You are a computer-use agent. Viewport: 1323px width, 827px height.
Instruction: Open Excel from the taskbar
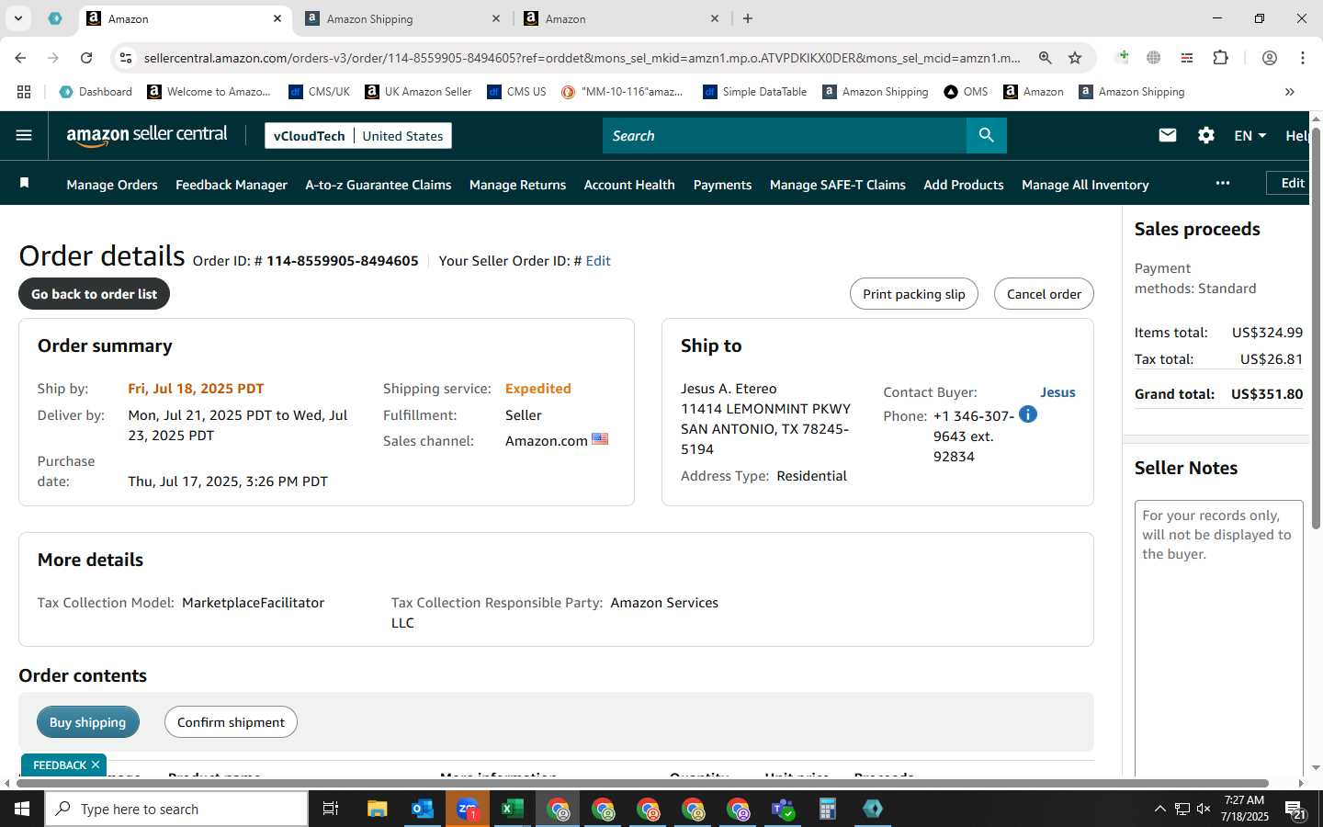tap(512, 809)
